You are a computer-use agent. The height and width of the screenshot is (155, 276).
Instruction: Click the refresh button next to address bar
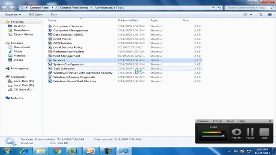click(x=220, y=8)
